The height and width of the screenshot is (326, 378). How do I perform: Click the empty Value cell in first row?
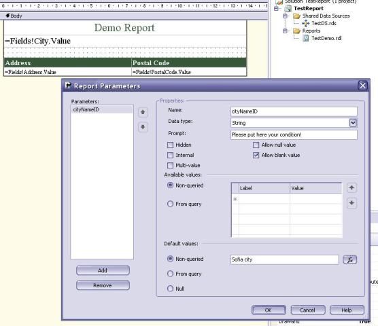(x=316, y=199)
